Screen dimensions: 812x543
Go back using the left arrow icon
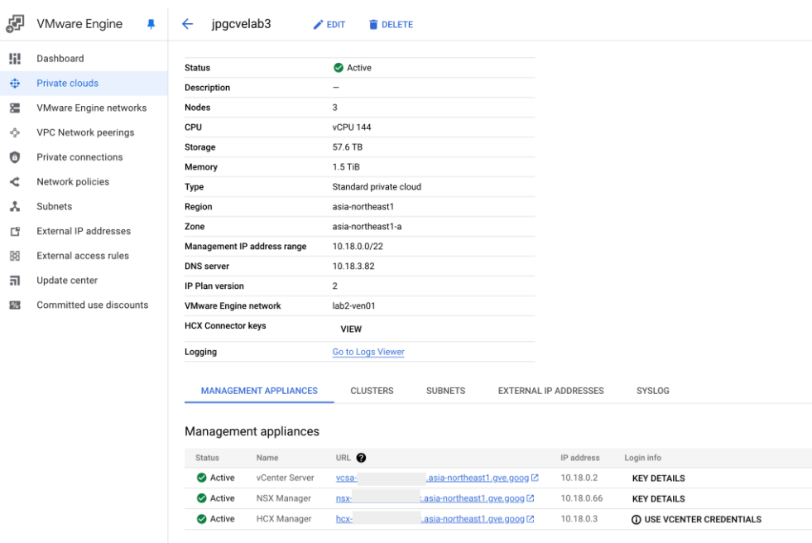(187, 24)
